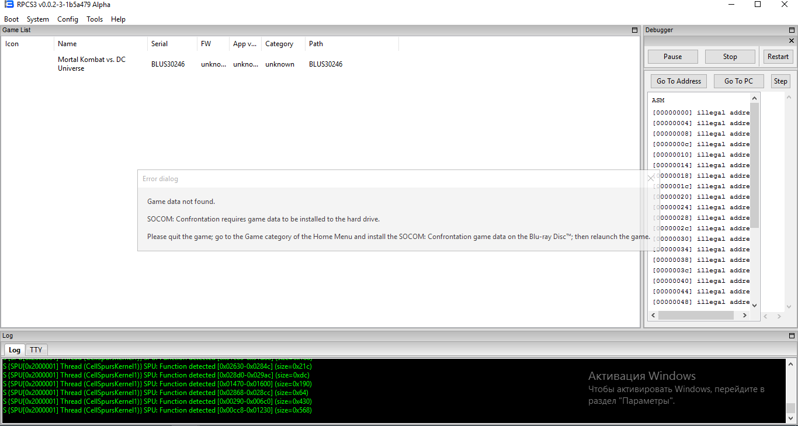The height and width of the screenshot is (426, 798).
Task: Open the Tools menu
Action: point(95,19)
